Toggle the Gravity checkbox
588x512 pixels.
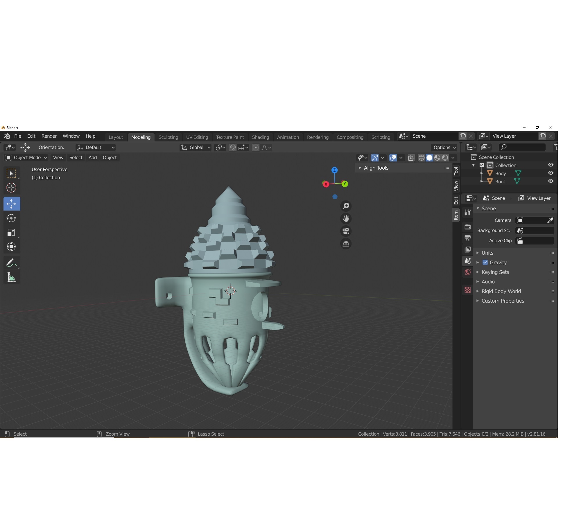[x=485, y=262]
